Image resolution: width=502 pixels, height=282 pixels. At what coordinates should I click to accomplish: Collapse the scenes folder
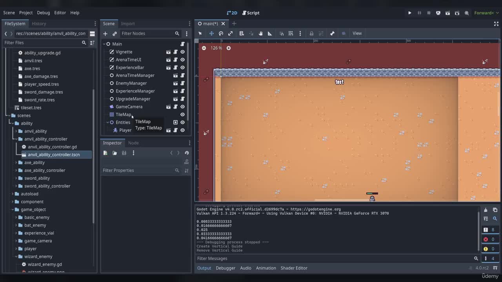tap(9, 116)
